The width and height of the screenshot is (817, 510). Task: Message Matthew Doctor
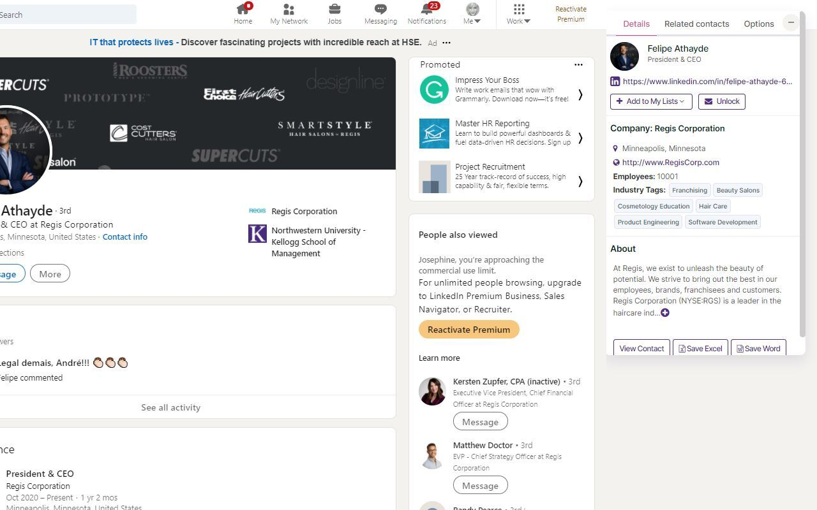click(x=480, y=486)
